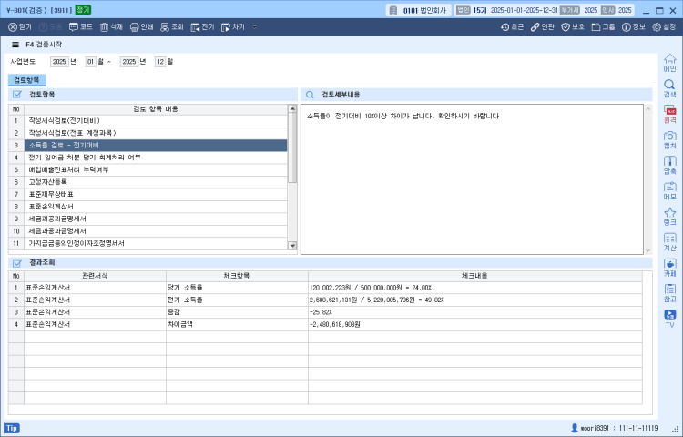This screenshot has height=437, width=683.
Task: Go to next period with 차기
Action: click(233, 27)
